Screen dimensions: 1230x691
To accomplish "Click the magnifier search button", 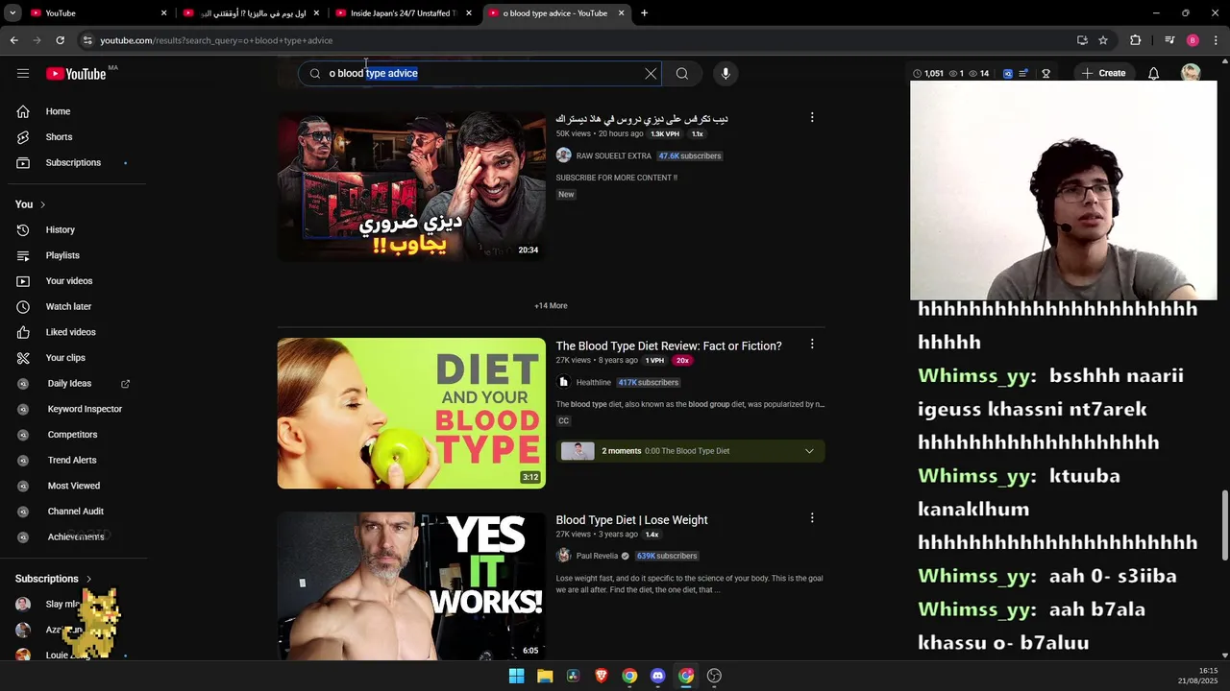I will pos(682,73).
